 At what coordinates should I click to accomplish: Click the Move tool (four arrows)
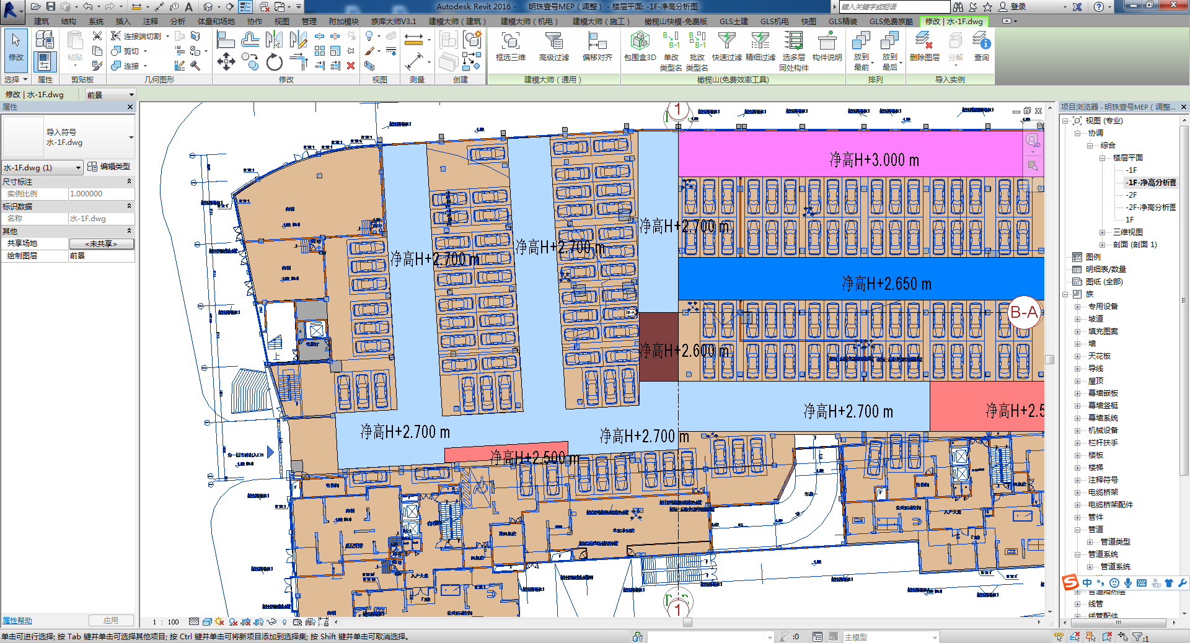(x=226, y=61)
